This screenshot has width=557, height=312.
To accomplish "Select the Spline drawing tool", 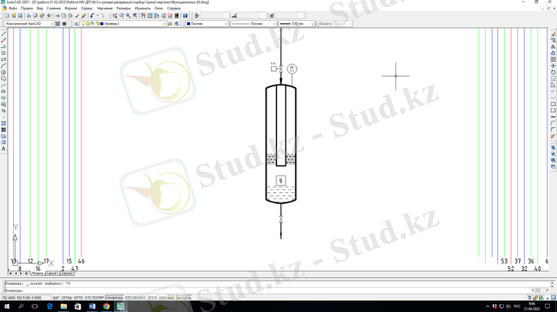I will (x=3, y=85).
